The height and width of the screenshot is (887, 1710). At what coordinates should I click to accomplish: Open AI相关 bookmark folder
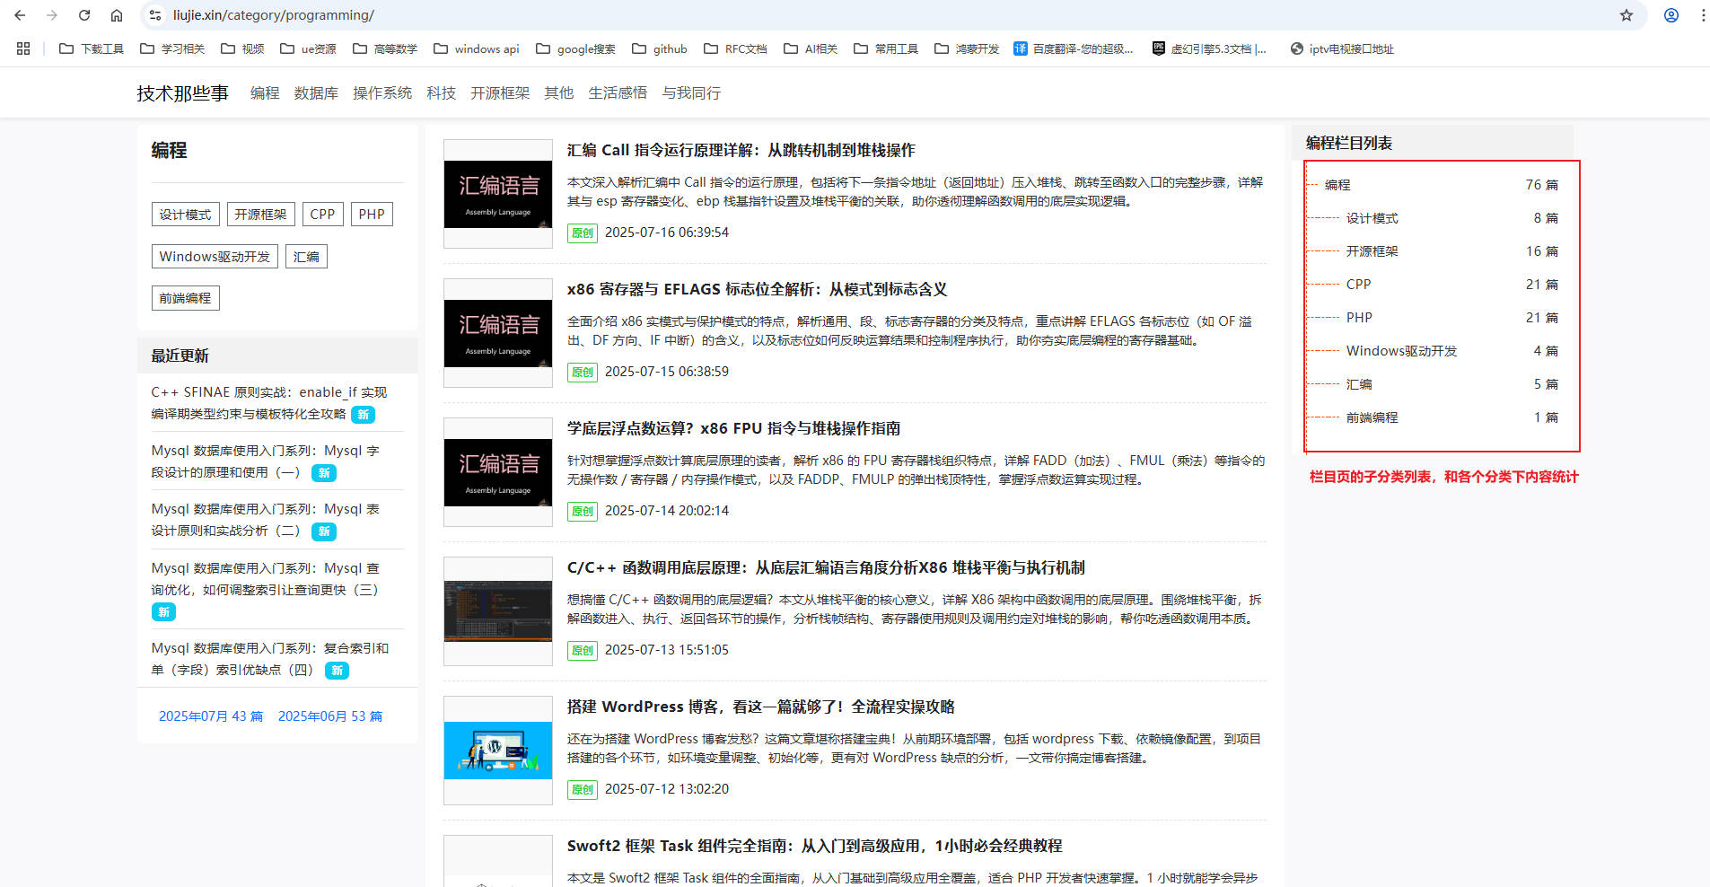[811, 48]
